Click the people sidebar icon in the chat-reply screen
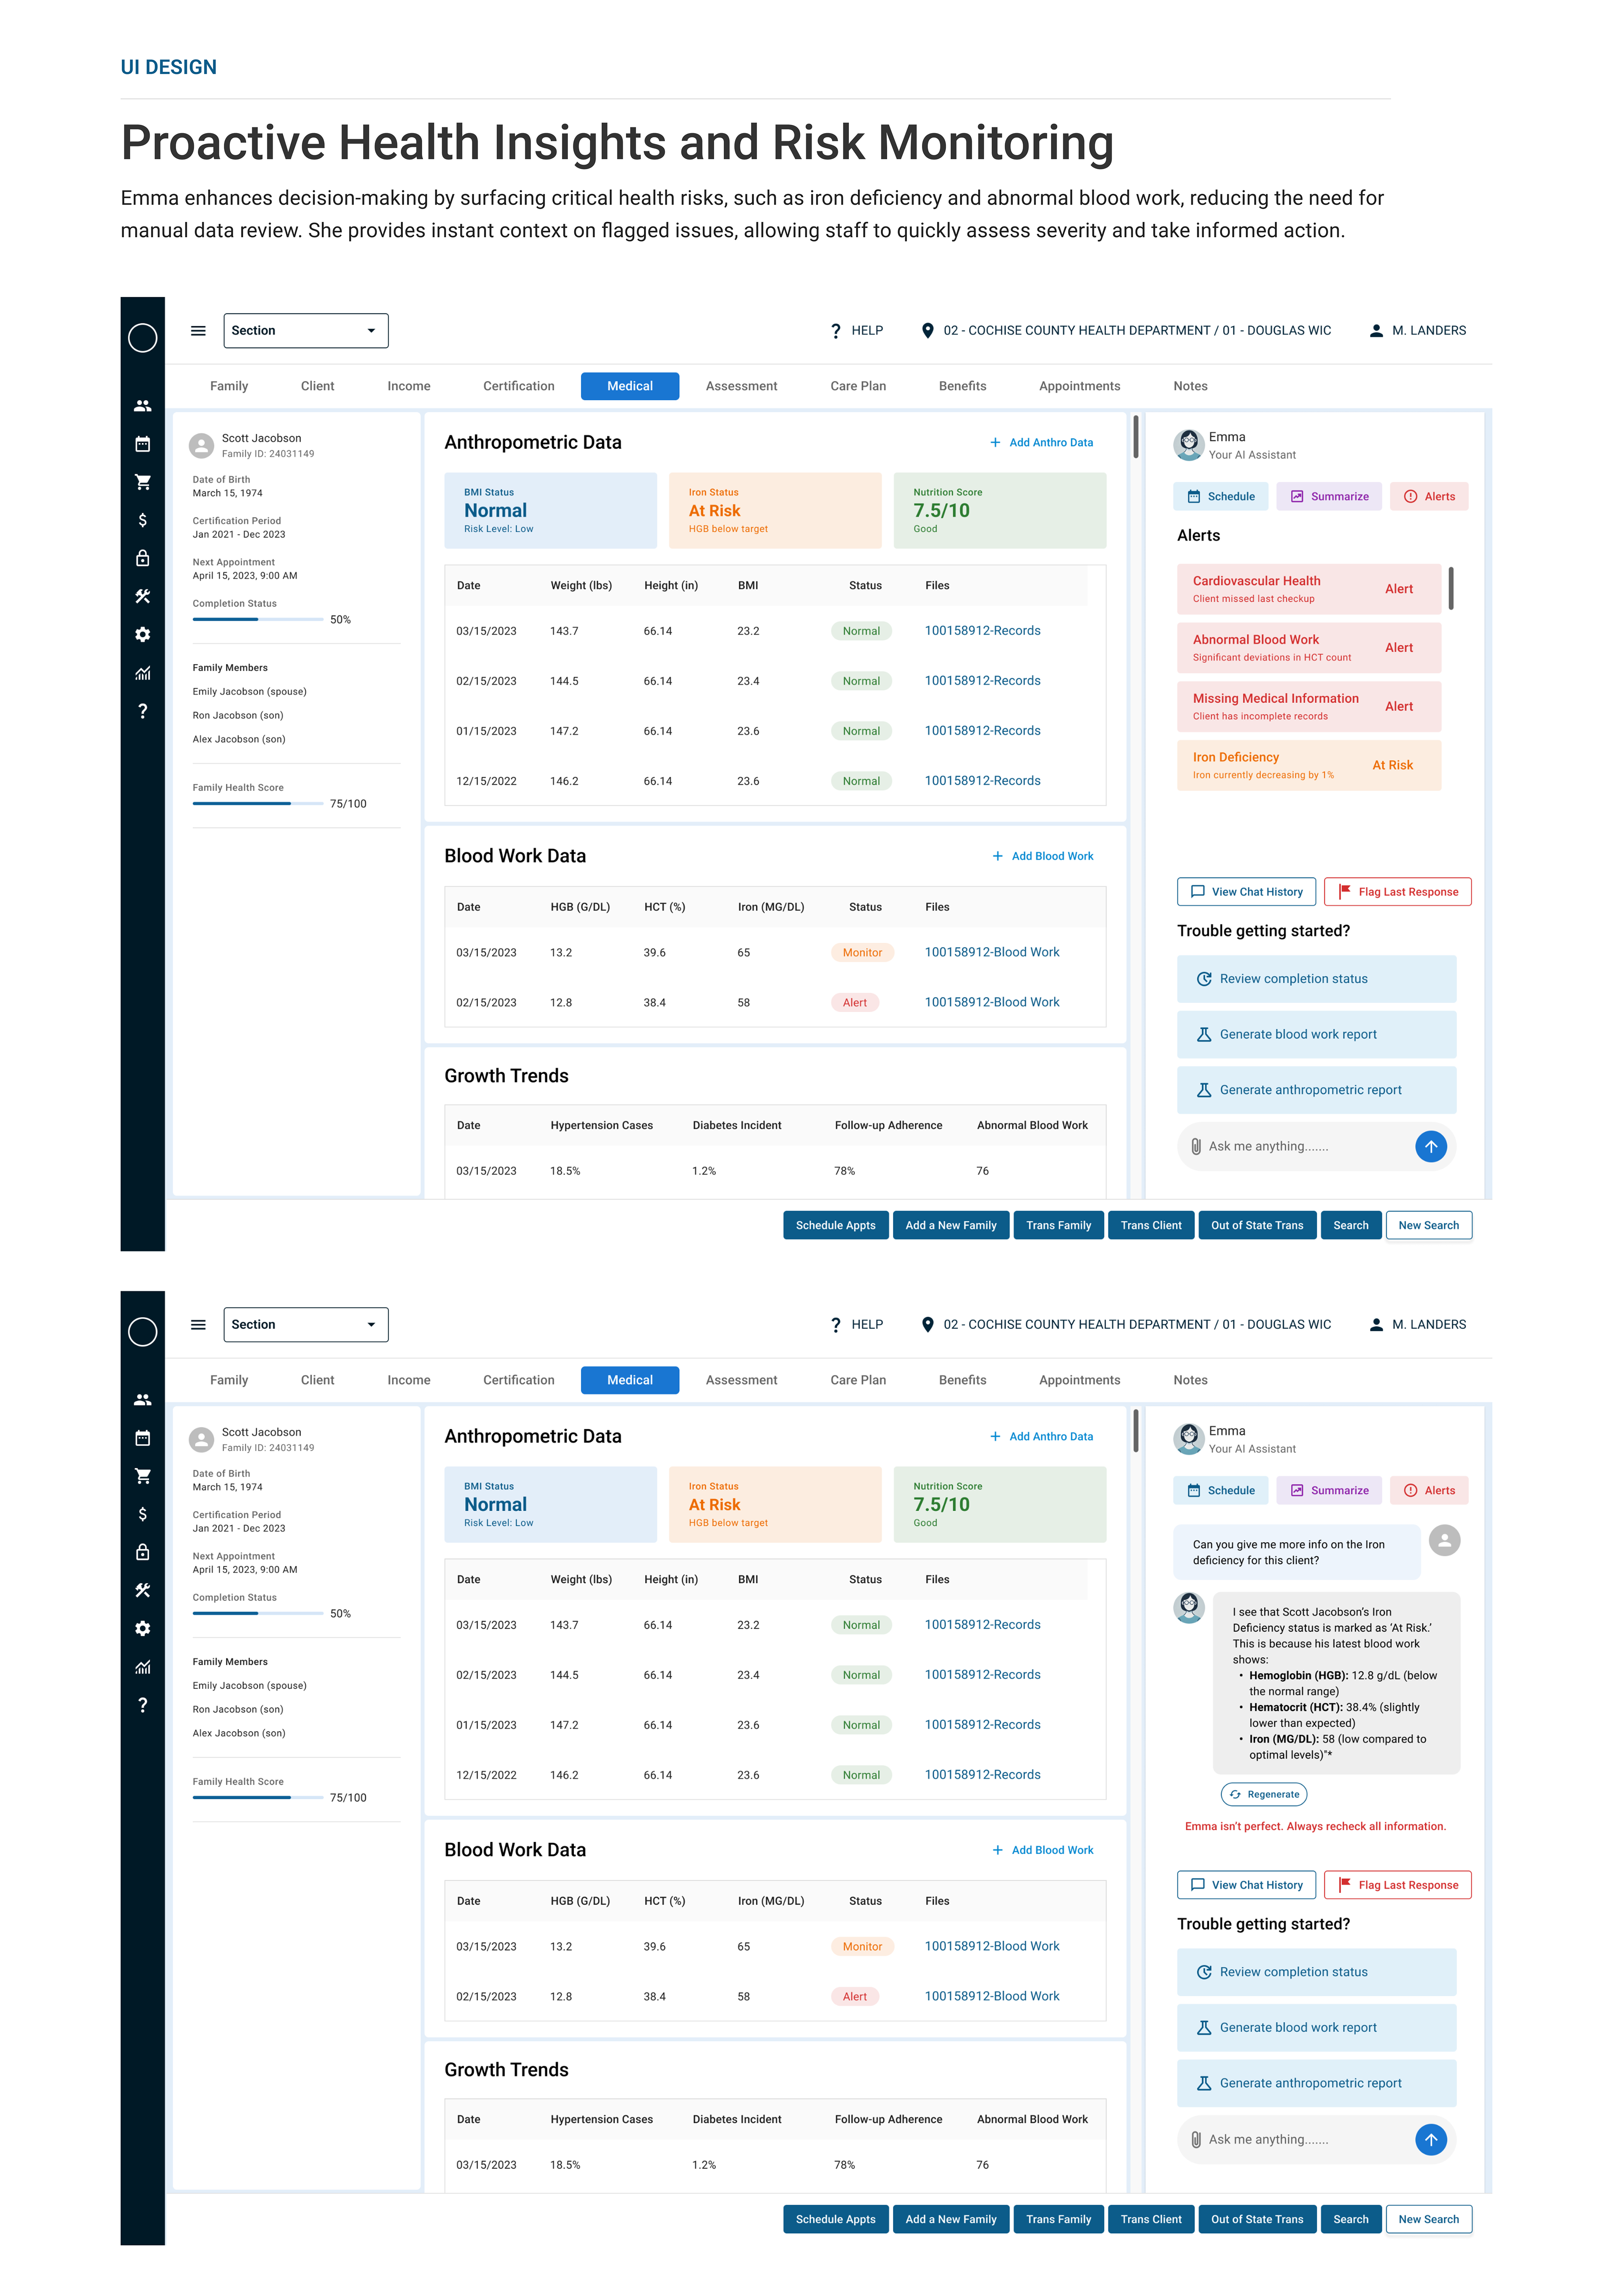 [x=142, y=1400]
